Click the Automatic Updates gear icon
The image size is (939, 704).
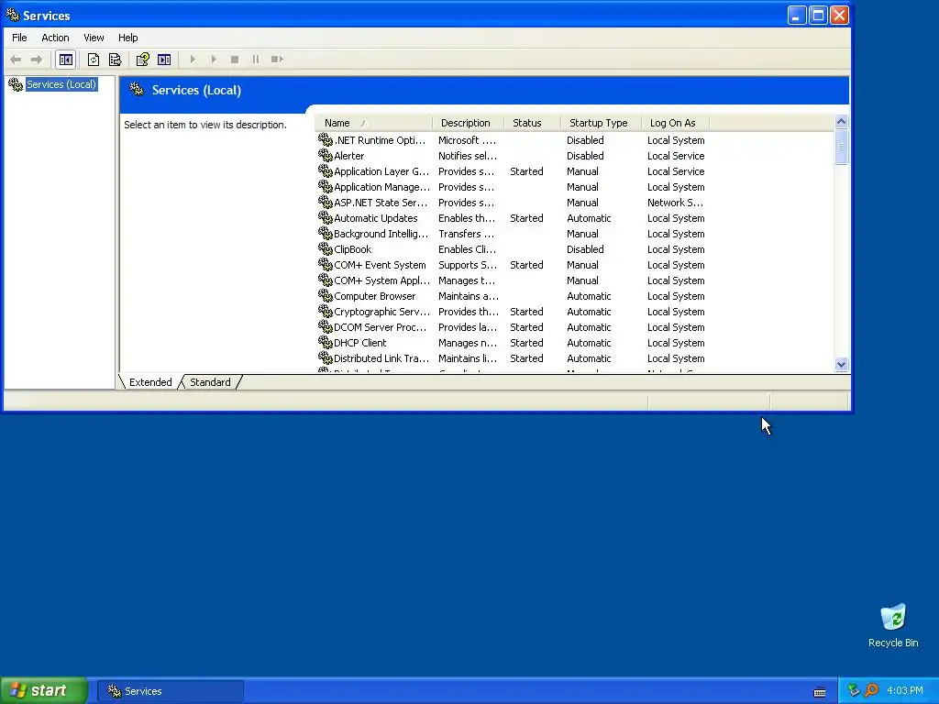(326, 217)
